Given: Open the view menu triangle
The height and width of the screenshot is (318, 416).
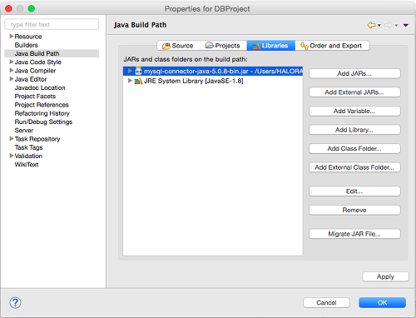Looking at the screenshot, I should click(406, 25).
